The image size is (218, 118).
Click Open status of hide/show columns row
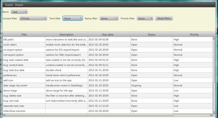tap(134, 111)
